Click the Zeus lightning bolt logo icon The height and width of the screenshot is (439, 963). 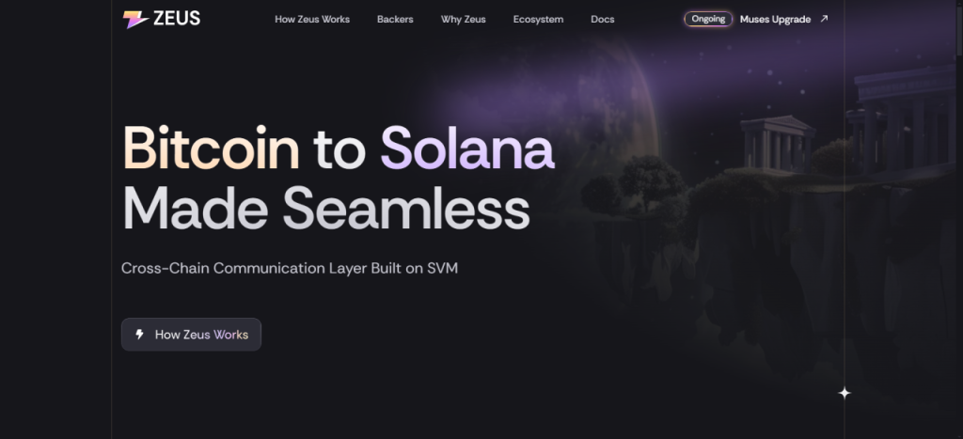coord(135,20)
